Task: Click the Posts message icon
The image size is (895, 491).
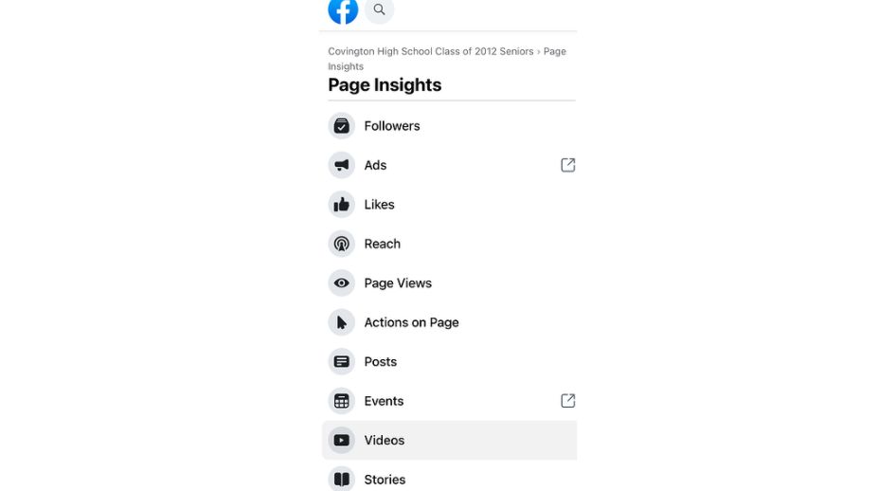Action: [x=341, y=362]
